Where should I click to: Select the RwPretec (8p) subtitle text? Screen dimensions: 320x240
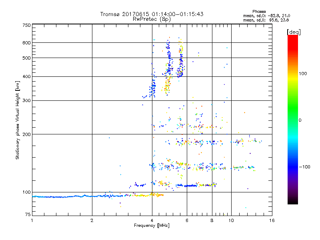(x=152, y=19)
